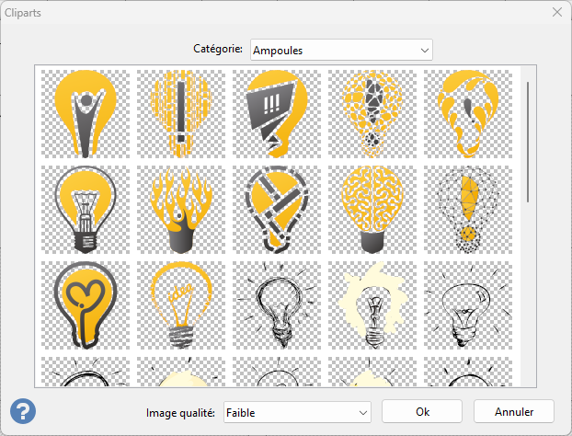The height and width of the screenshot is (436, 572).
Task: Close the Cliparts dialog window
Action: click(x=555, y=12)
